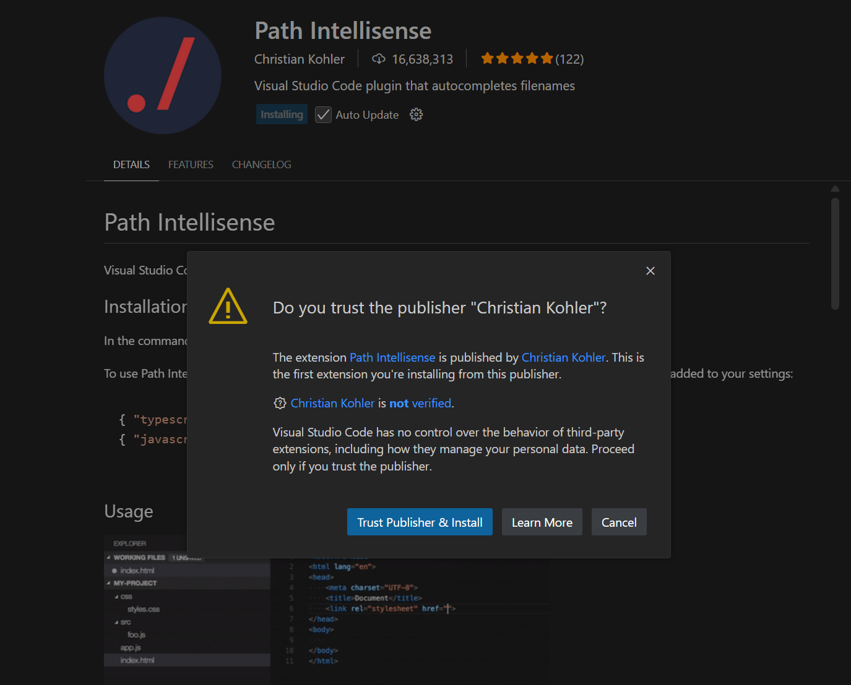The image size is (851, 685).
Task: Click the details page vertical scrollbar thumb
Action: (x=835, y=253)
